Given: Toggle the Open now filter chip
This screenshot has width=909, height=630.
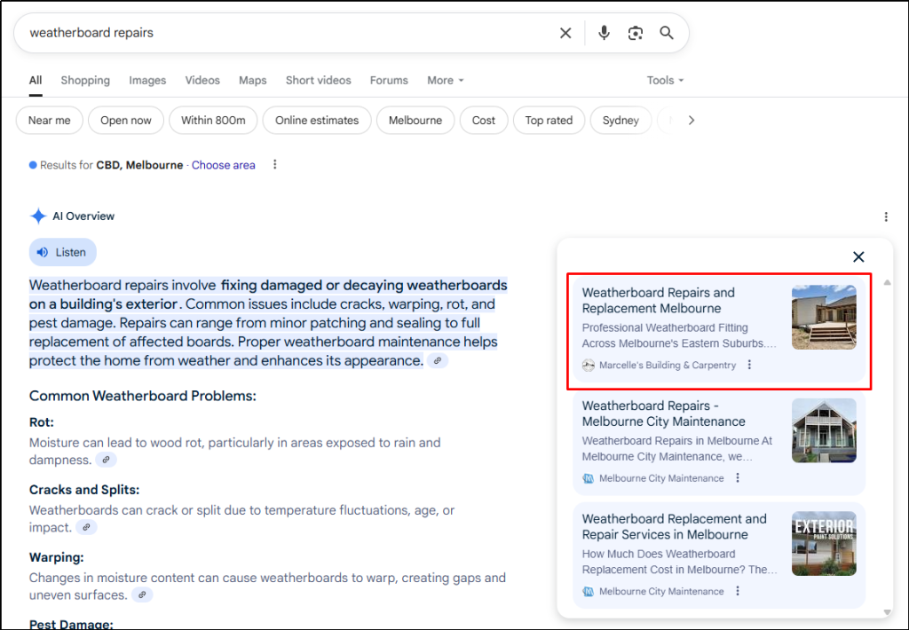Looking at the screenshot, I should tap(126, 121).
